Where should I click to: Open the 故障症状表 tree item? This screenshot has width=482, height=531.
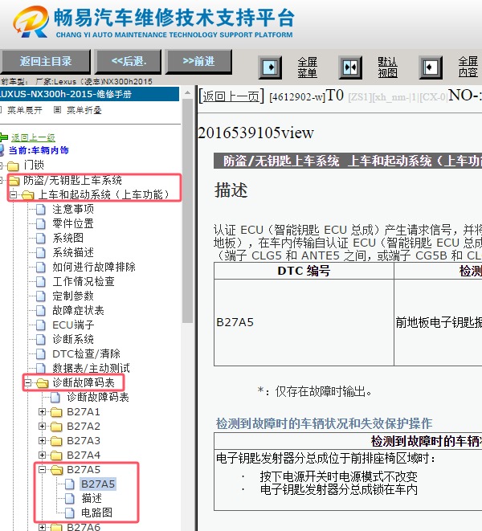point(78,311)
